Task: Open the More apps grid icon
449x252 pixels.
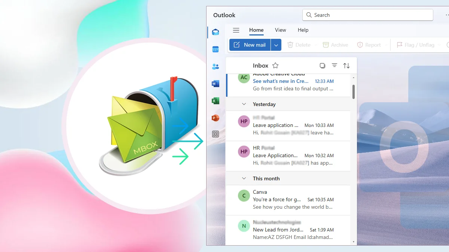Action: (216, 134)
